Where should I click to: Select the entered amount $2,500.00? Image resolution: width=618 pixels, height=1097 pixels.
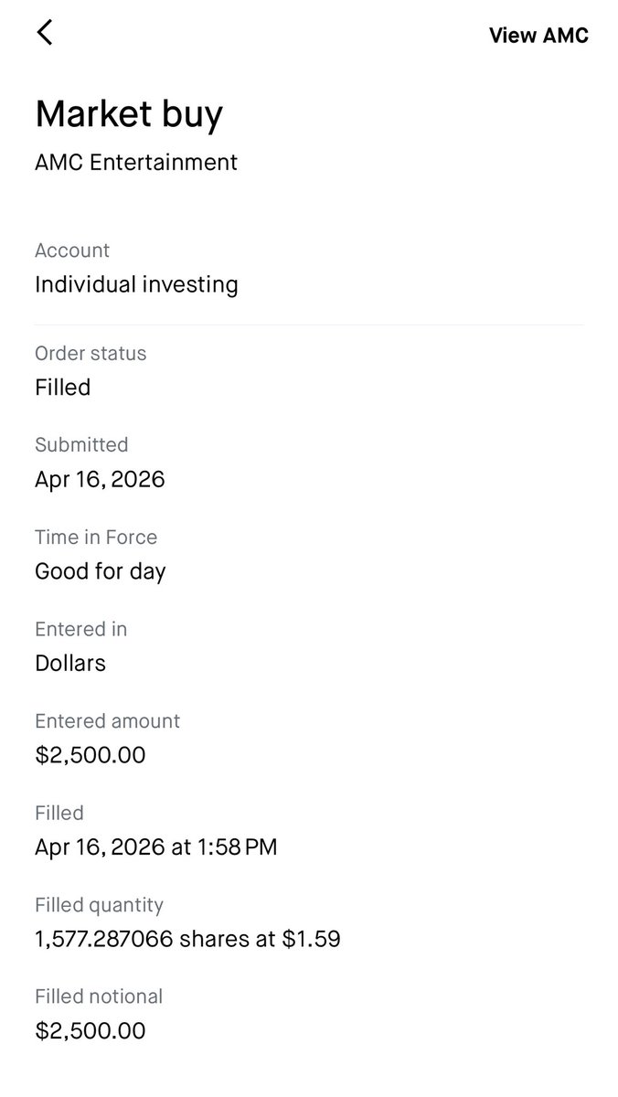(91, 755)
